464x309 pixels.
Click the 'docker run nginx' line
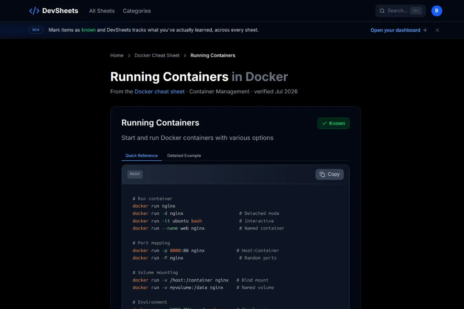point(154,206)
